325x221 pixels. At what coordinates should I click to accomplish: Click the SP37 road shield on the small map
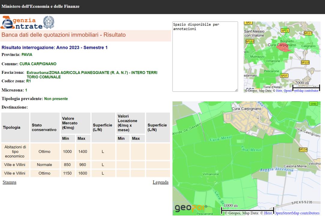point(284,76)
